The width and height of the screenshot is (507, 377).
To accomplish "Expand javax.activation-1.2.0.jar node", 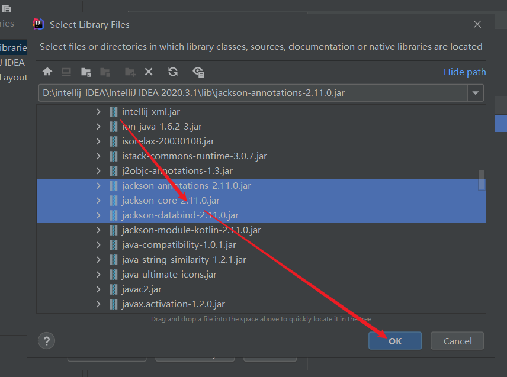I will [x=98, y=304].
